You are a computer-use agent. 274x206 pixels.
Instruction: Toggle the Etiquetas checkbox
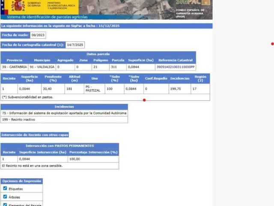[x=5, y=188]
